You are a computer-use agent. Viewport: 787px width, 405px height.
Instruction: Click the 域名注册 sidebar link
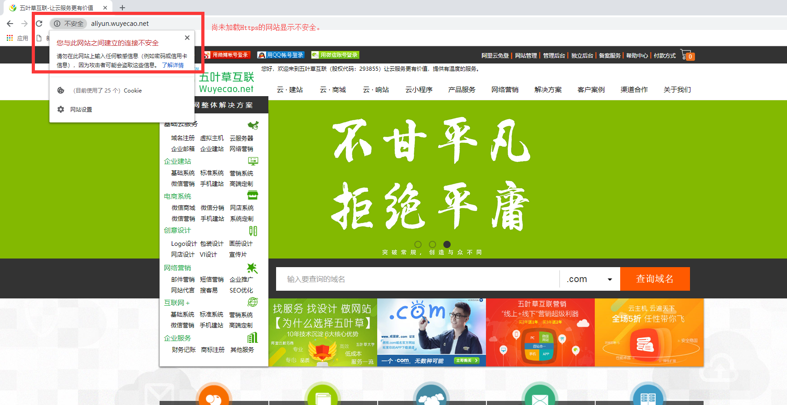pos(183,138)
